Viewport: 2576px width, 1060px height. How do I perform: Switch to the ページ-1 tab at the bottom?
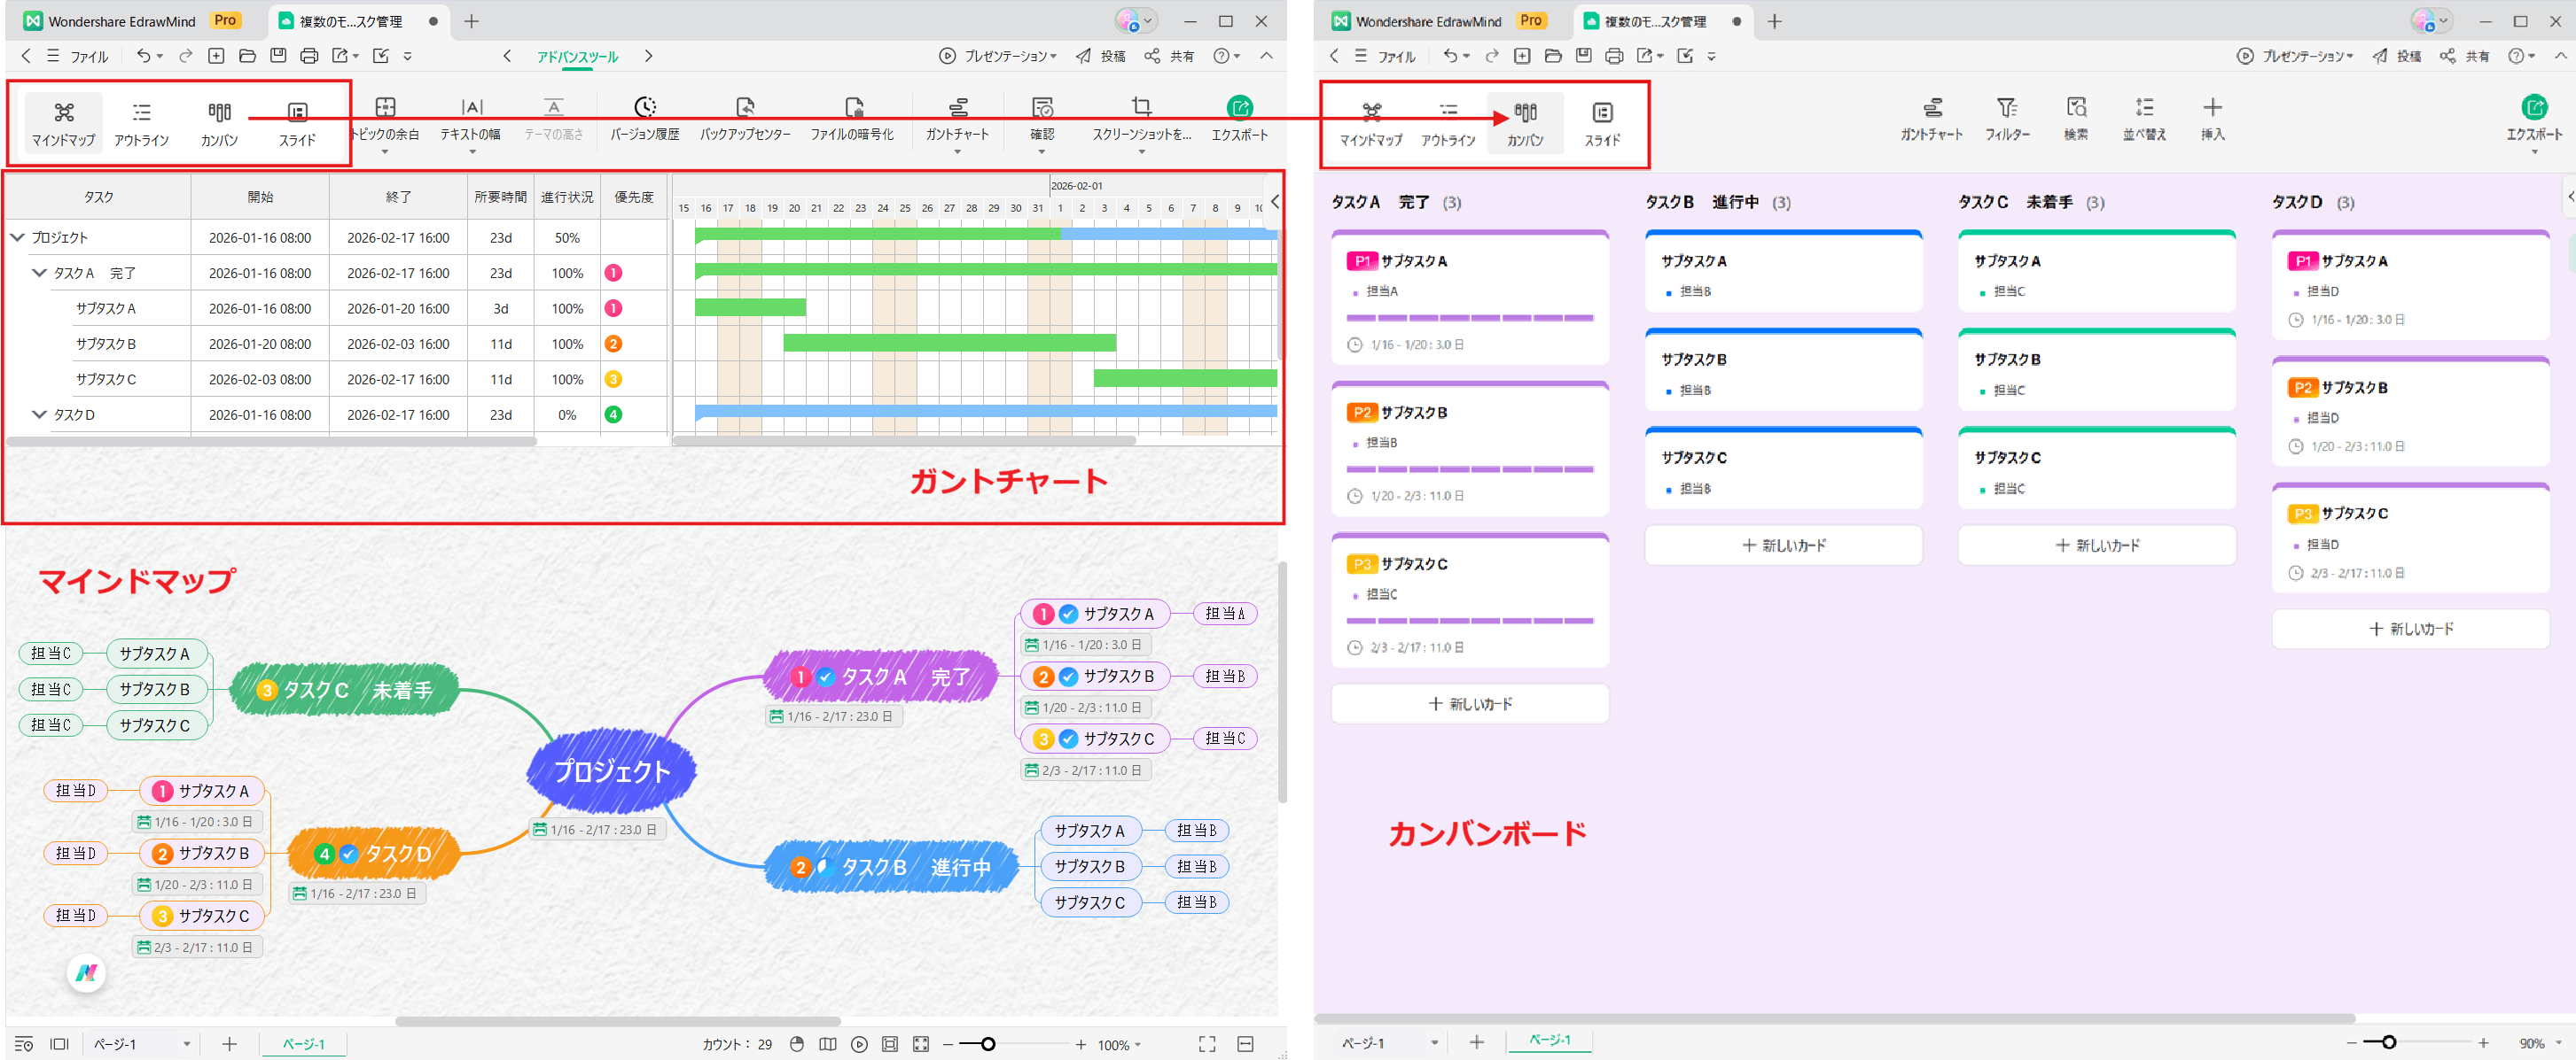click(x=304, y=1044)
